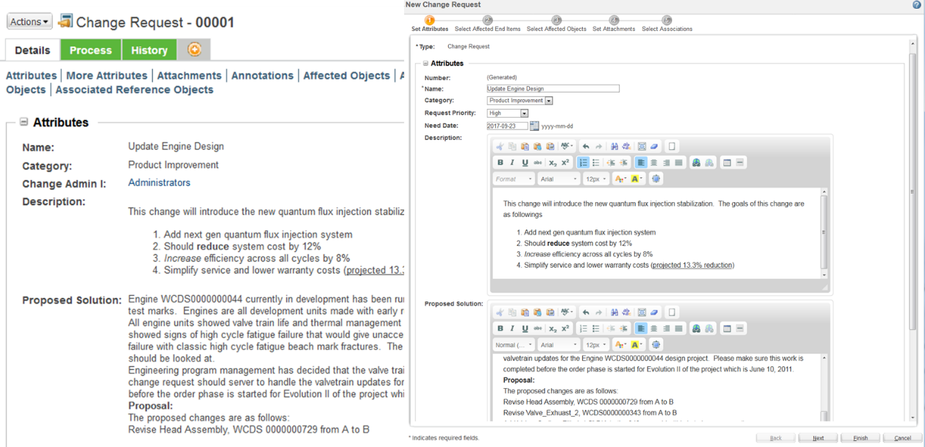This screenshot has height=447, width=925.
Task: Open help for New Change Request window
Action: (916, 4)
